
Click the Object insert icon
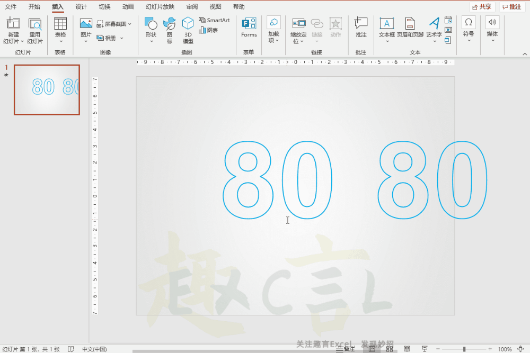tap(448, 41)
